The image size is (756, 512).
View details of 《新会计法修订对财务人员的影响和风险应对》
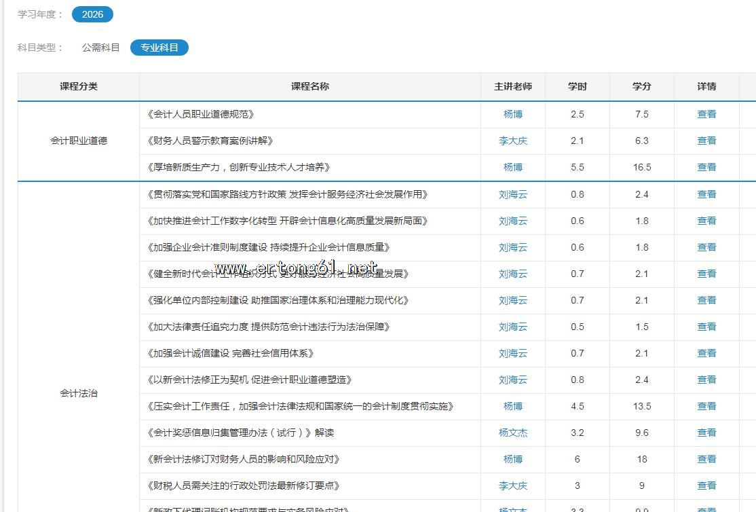pos(706,459)
